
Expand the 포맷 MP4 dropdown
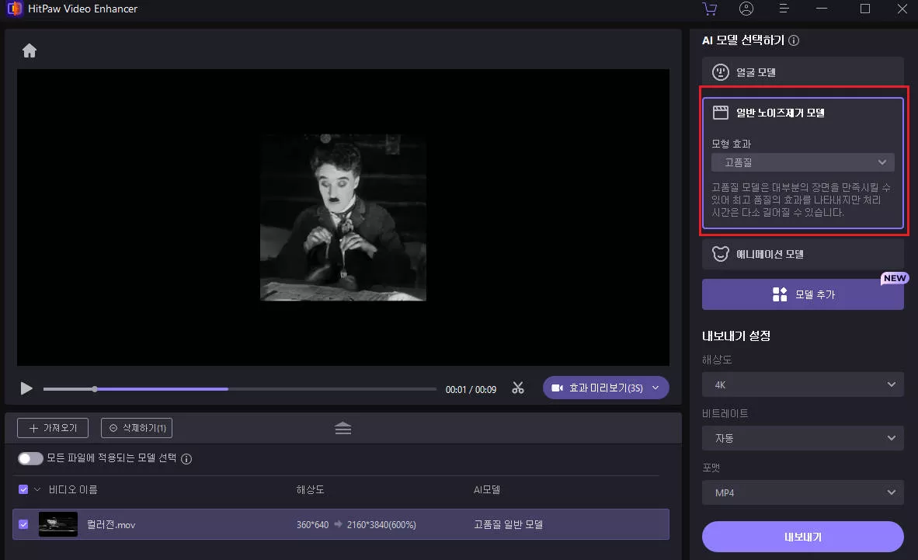click(802, 492)
